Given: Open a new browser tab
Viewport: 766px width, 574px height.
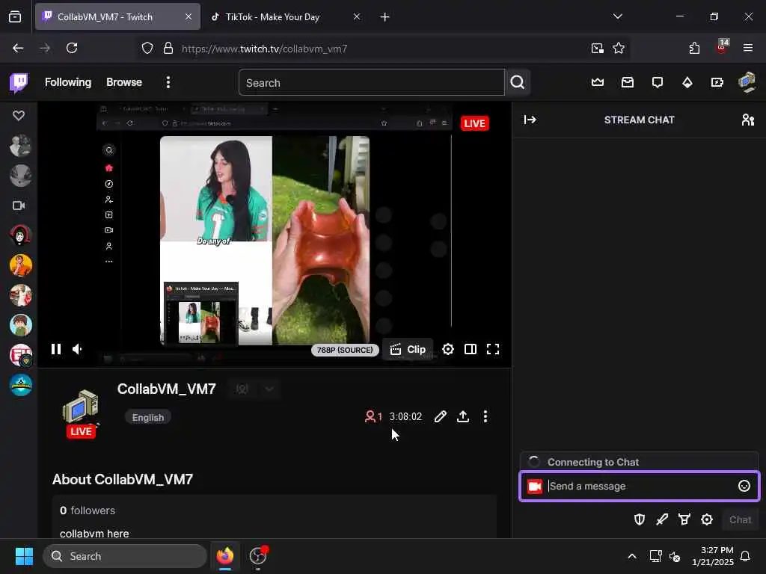Looking at the screenshot, I should coord(385,17).
